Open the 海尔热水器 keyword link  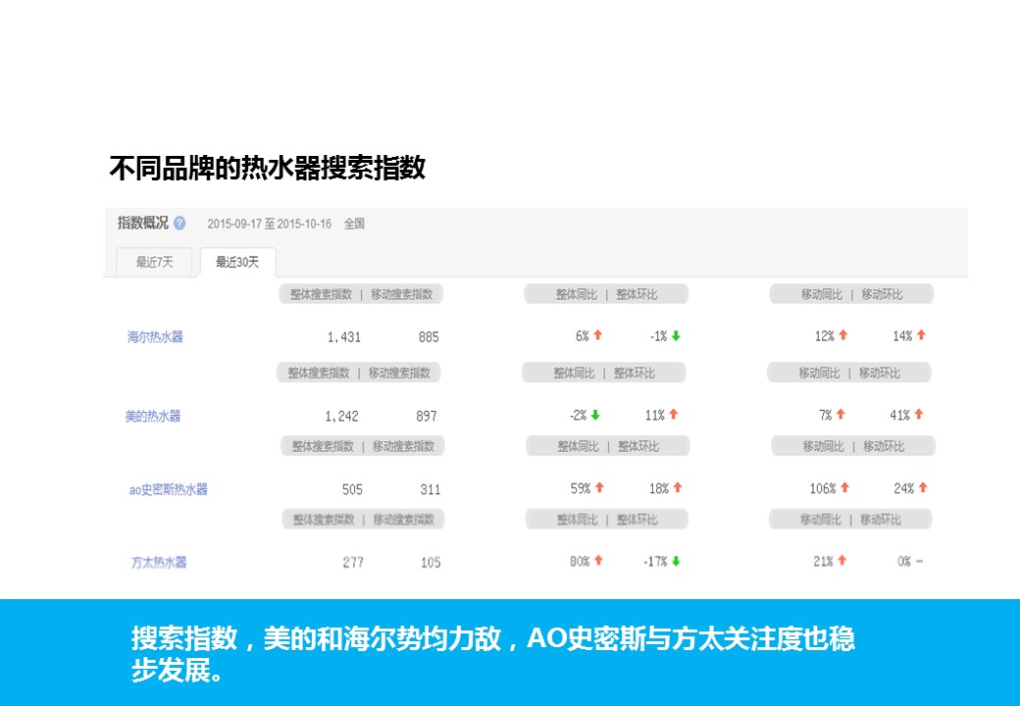(155, 336)
